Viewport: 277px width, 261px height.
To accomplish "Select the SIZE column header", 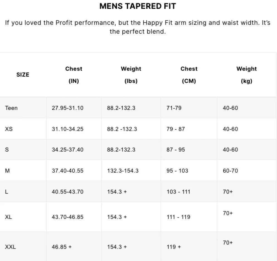I will 23,74.
